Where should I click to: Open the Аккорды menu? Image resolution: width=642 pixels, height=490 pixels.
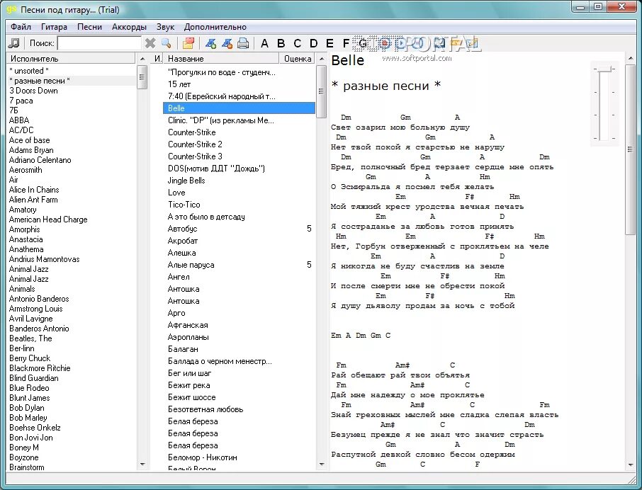coord(129,27)
